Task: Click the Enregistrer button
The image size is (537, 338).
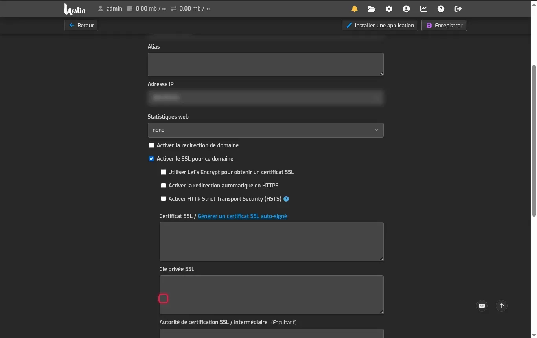Action: point(444,25)
